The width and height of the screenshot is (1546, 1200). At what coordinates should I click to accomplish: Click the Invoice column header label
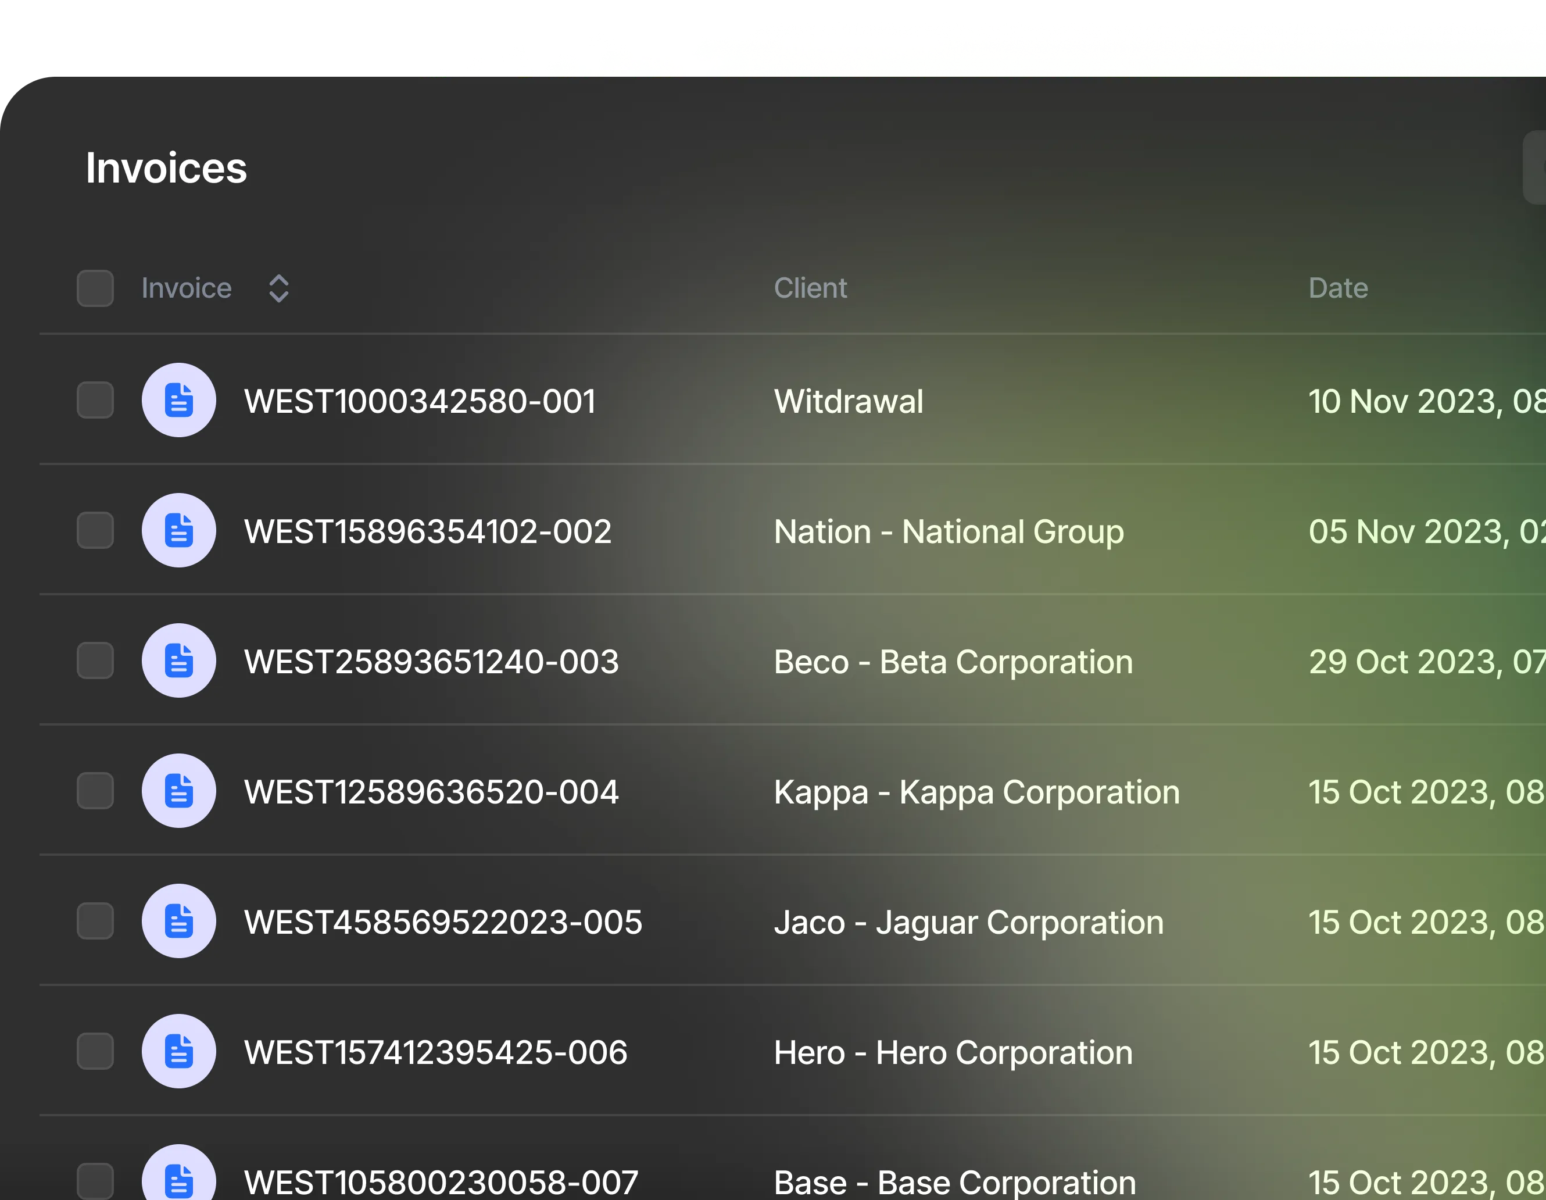pyautogui.click(x=186, y=288)
